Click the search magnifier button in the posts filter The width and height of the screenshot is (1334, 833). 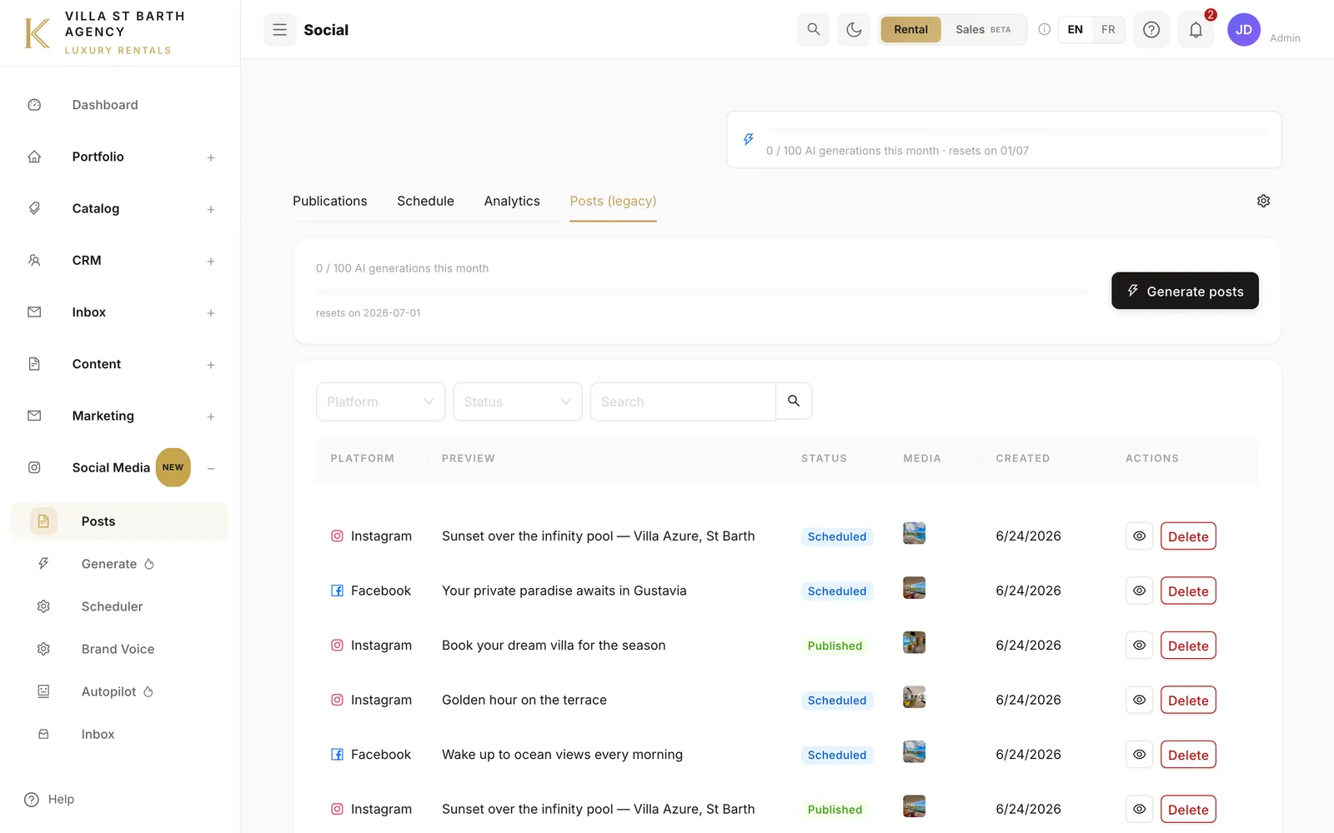(x=794, y=402)
